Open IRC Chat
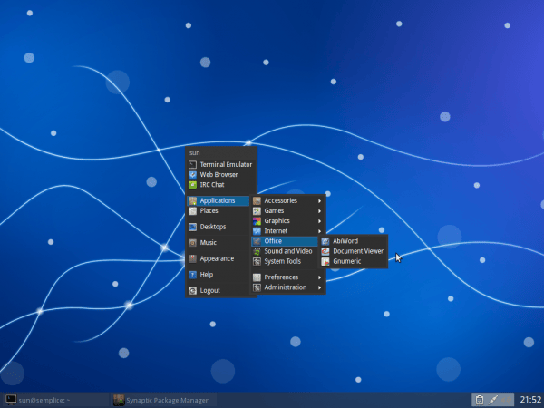 coord(213,184)
